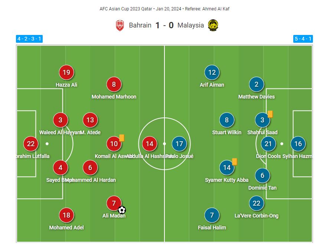Click Syamer Kutty Abba's yellow card icon
Image resolution: width=330 pixels, height=245 pixels.
coord(235,162)
